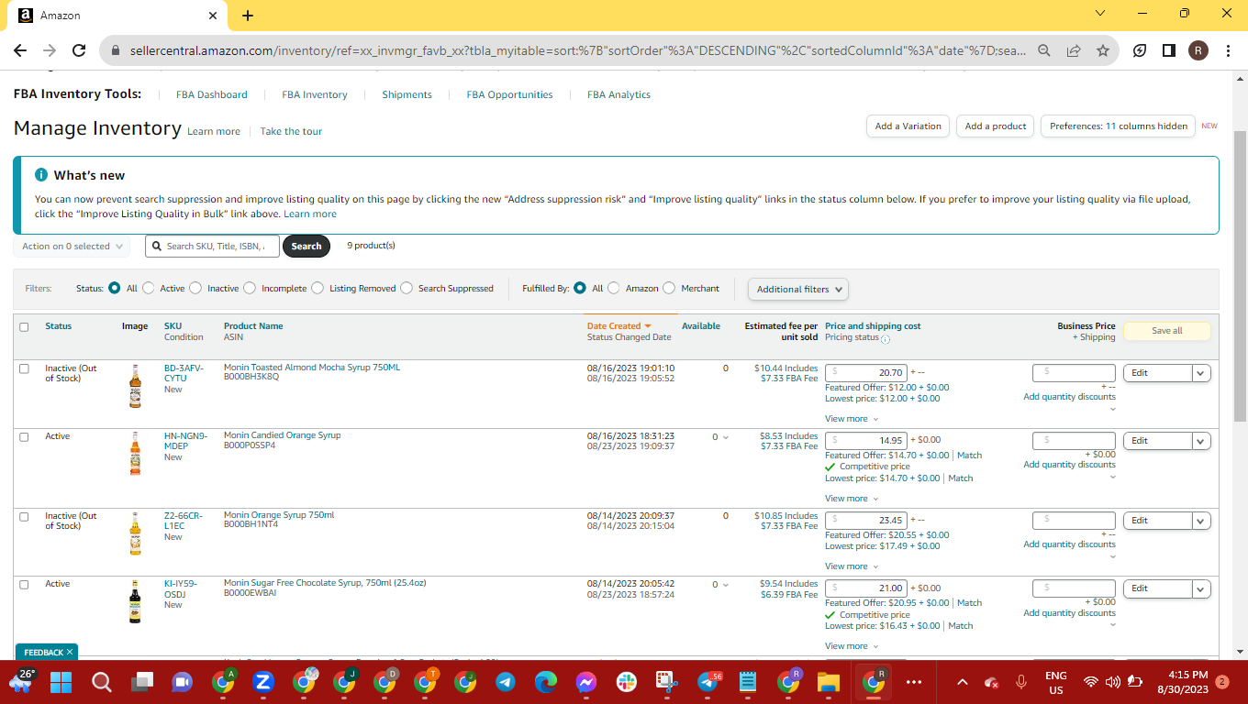The width and height of the screenshot is (1248, 704).
Task: Show hidden system tray icons
Action: pyautogui.click(x=963, y=682)
